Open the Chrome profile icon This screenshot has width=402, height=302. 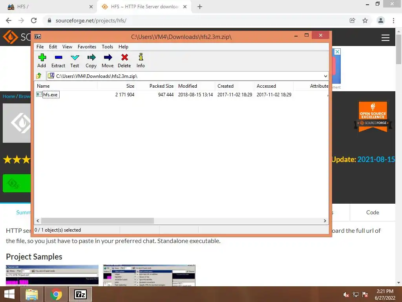tap(381, 20)
